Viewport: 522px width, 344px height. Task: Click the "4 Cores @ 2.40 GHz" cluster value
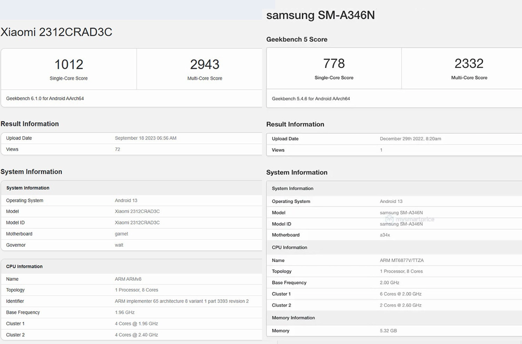click(x=136, y=335)
